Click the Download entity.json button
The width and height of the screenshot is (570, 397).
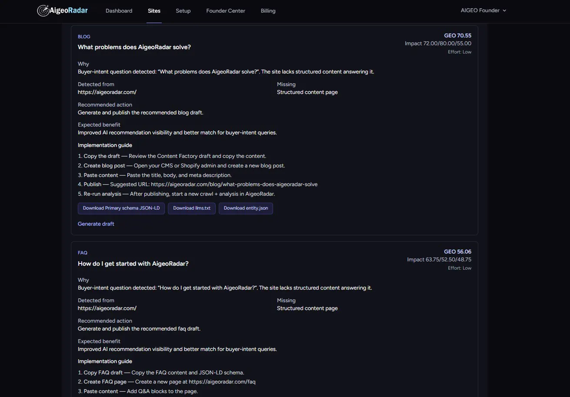[246, 208]
